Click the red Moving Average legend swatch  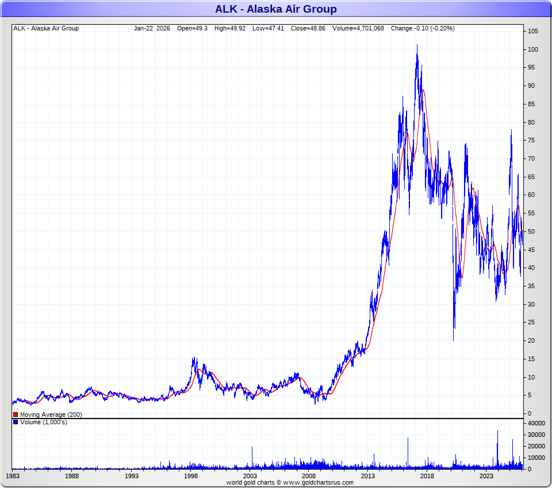[16, 415]
